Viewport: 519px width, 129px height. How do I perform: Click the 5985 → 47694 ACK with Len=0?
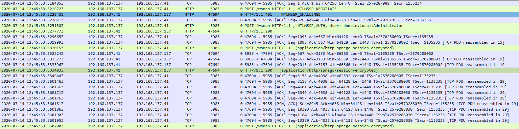click(259, 54)
